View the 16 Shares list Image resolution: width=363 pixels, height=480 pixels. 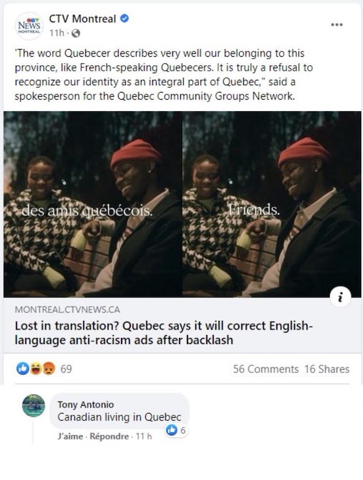pos(327,369)
